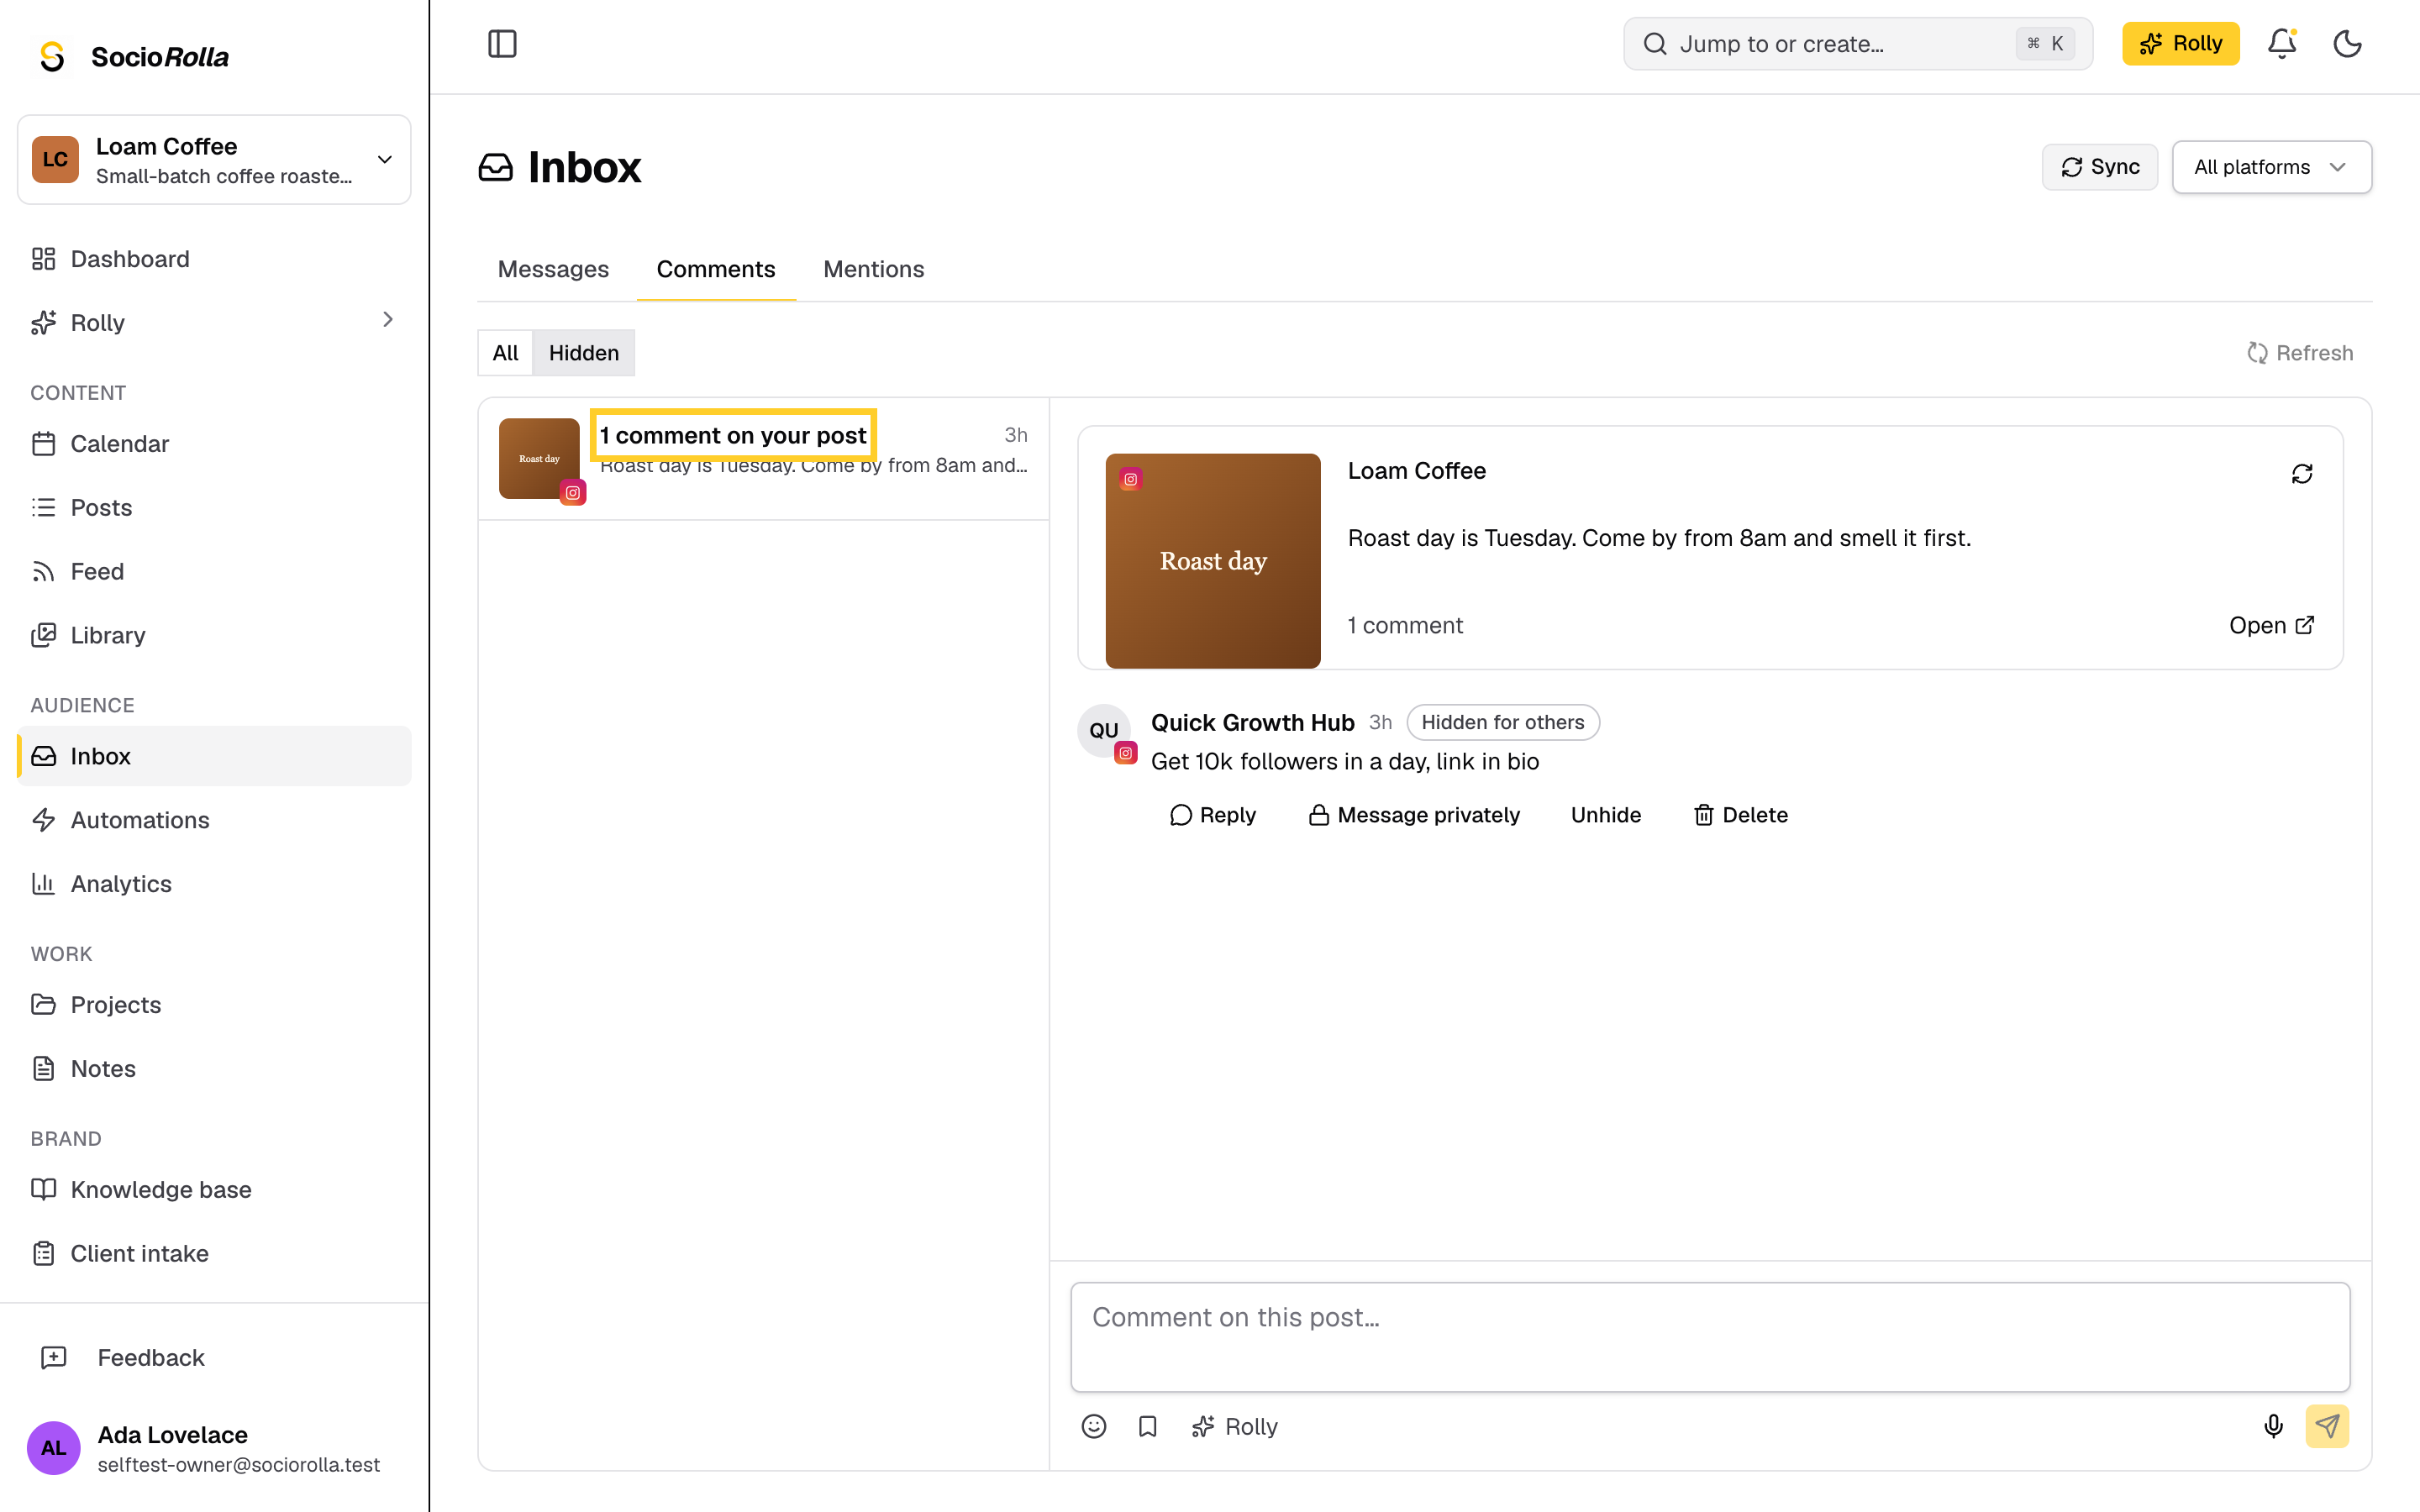
Task: Open the All platforms dropdown
Action: (2271, 167)
